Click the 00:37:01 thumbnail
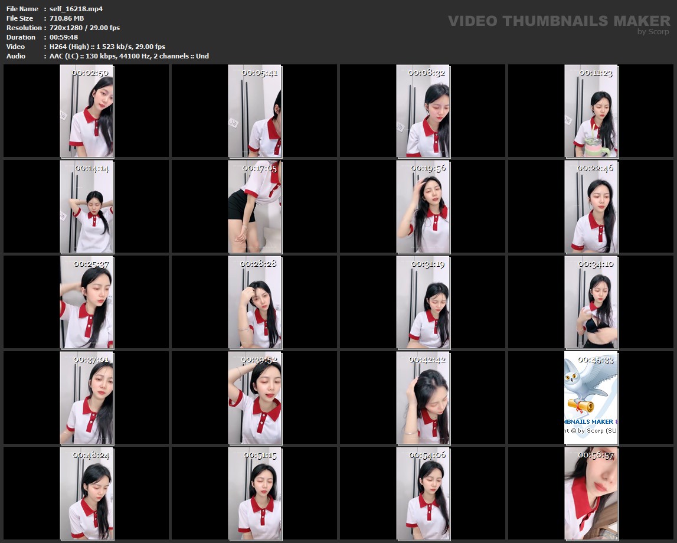The width and height of the screenshot is (677, 543). tap(87, 398)
